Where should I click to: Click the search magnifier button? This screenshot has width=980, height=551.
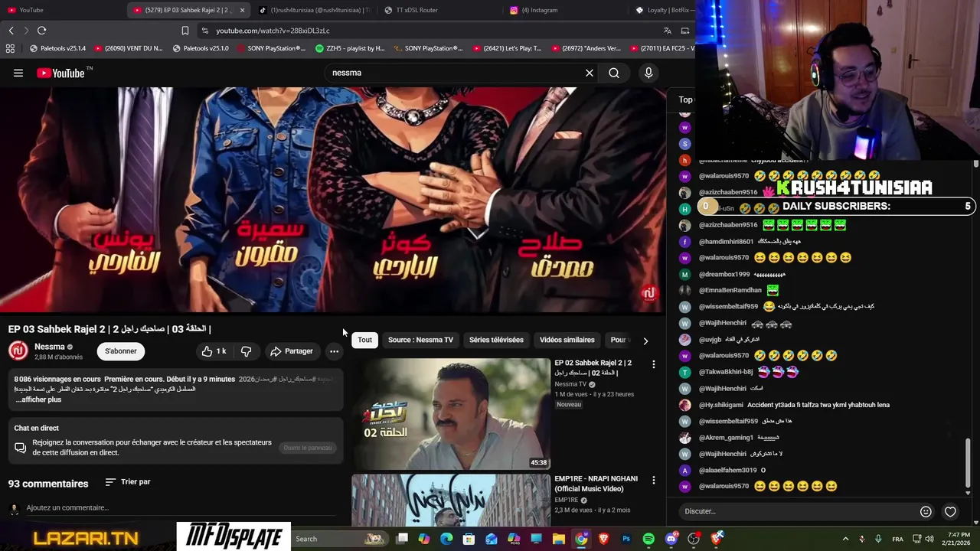point(614,73)
